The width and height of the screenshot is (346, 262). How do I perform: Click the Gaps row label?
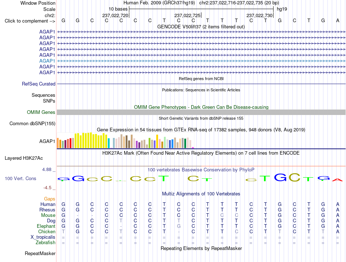click(50, 199)
